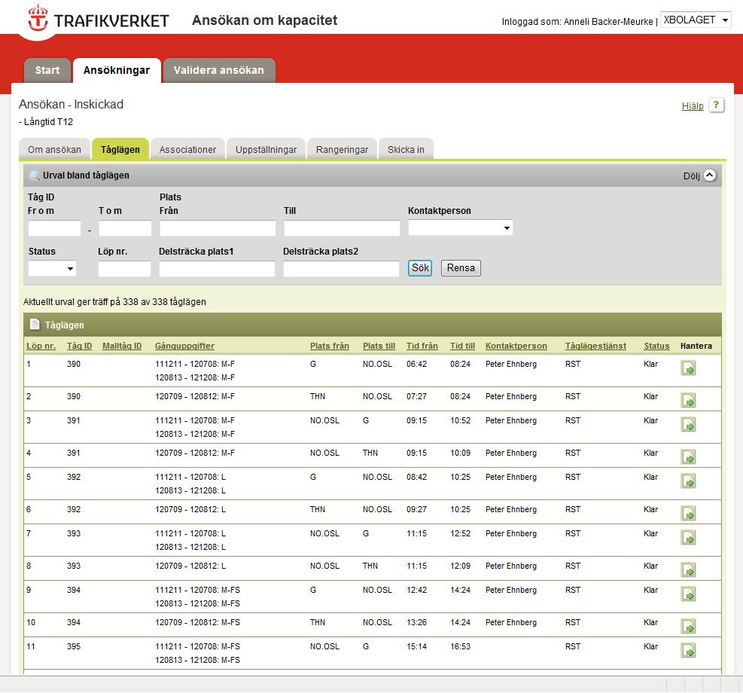Open manage icon for Löp nr. 10
Image resolution: width=743 pixels, height=693 pixels.
[x=688, y=626]
